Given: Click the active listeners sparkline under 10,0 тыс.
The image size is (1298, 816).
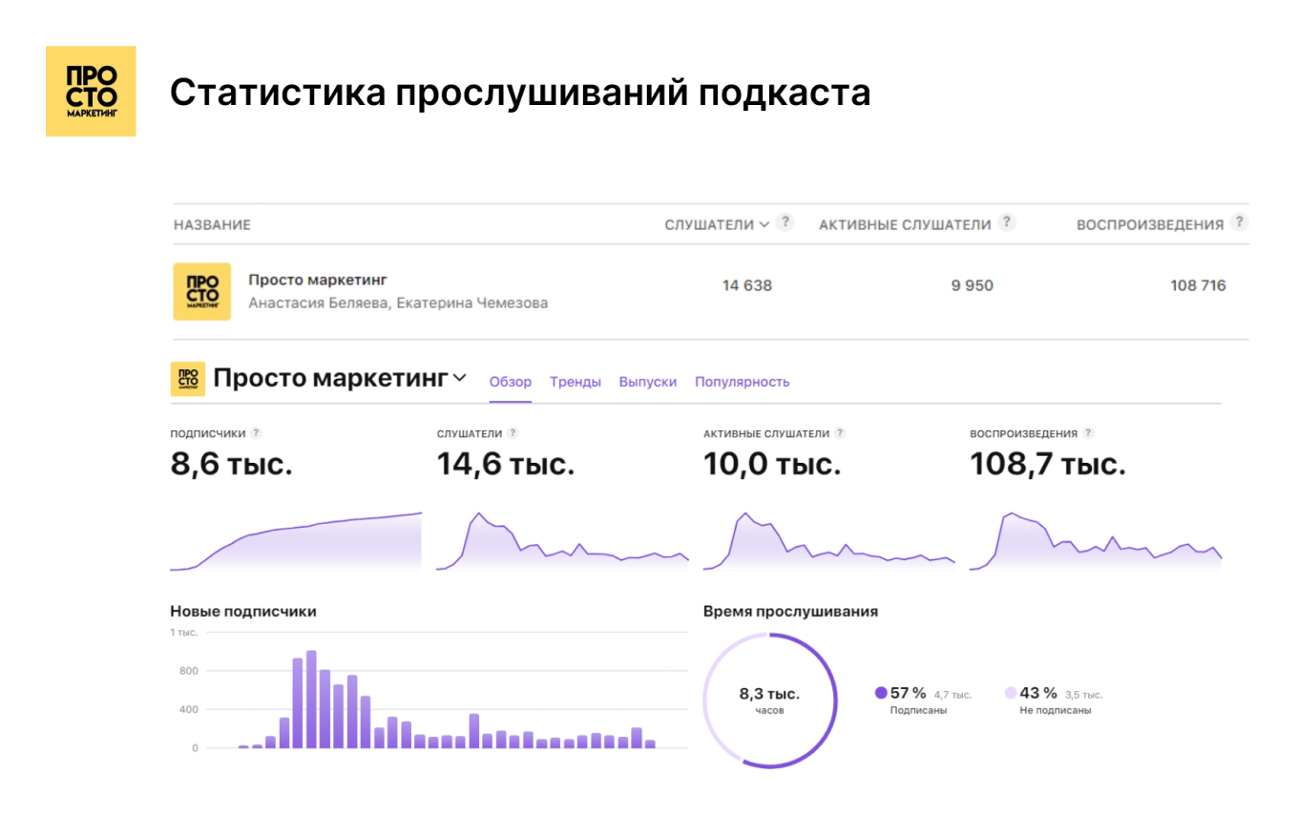Looking at the screenshot, I should pos(829,541).
